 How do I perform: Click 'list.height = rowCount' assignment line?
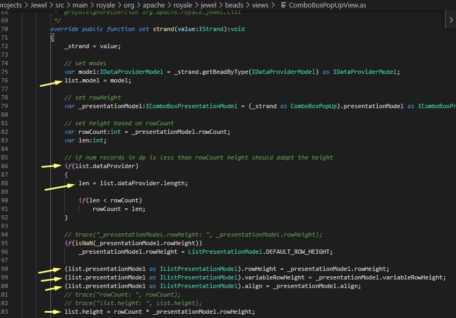(160, 312)
